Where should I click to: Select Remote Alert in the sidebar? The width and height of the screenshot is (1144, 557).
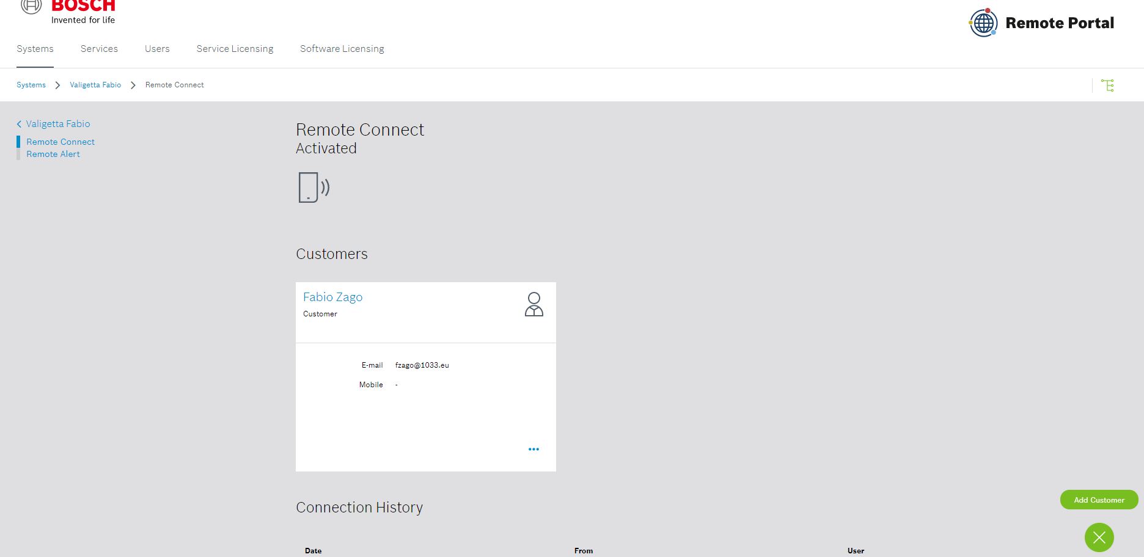(x=53, y=154)
